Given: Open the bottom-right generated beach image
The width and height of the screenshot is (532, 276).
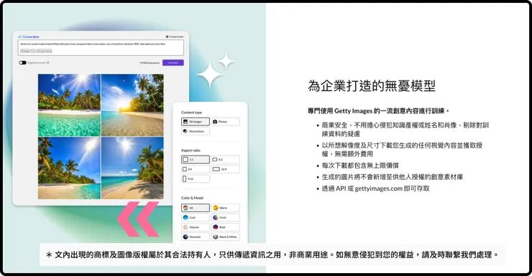Looking at the screenshot, I should (x=132, y=168).
